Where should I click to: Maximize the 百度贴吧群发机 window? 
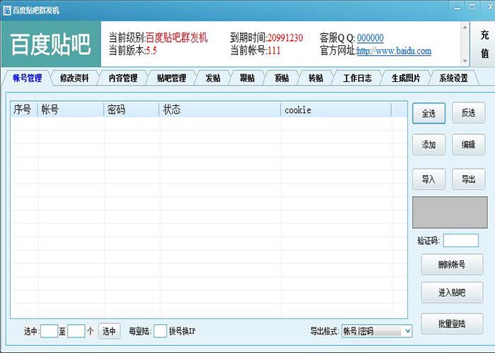[x=472, y=7]
